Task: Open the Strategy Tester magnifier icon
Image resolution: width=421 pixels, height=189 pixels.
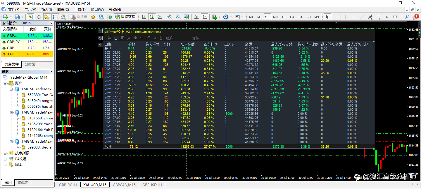Action: pos(63,17)
